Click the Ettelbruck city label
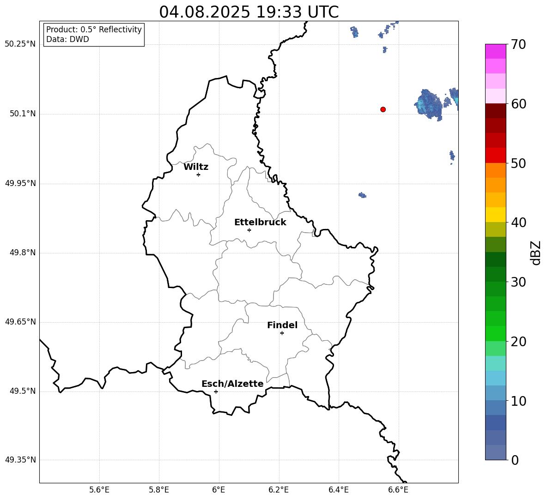 (x=260, y=222)
